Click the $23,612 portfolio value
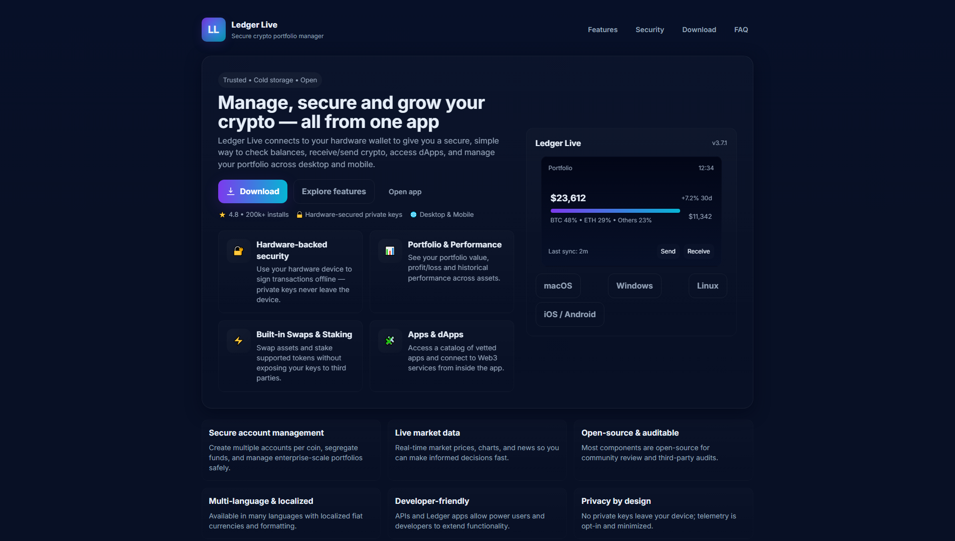 (x=568, y=198)
